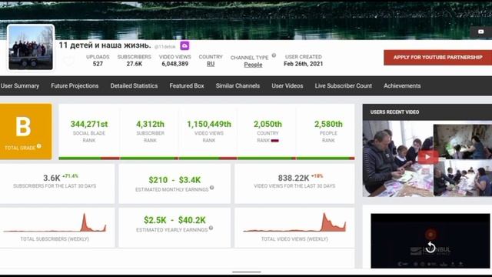The width and height of the screenshot is (492, 277).
Task: Open Detailed Statistics tab
Action: [x=134, y=85]
